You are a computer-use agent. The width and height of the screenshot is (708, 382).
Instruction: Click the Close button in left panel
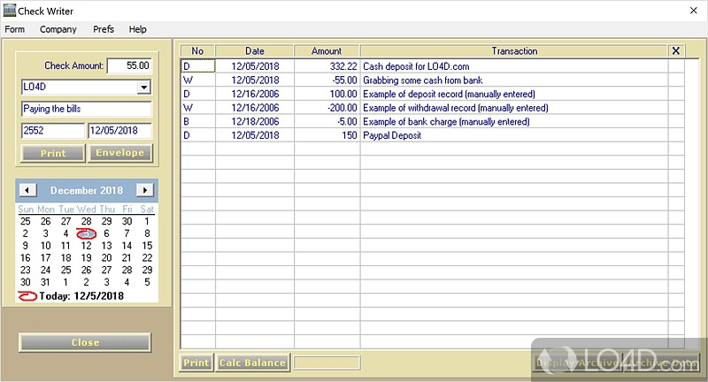85,342
